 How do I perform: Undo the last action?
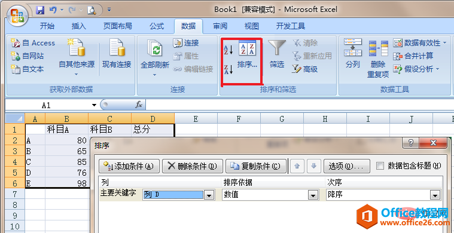point(53,10)
